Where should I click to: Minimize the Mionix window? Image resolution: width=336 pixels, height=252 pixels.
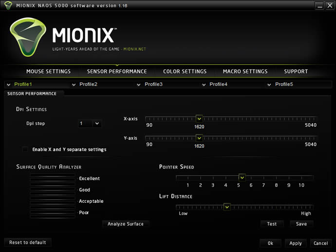coord(320,5)
